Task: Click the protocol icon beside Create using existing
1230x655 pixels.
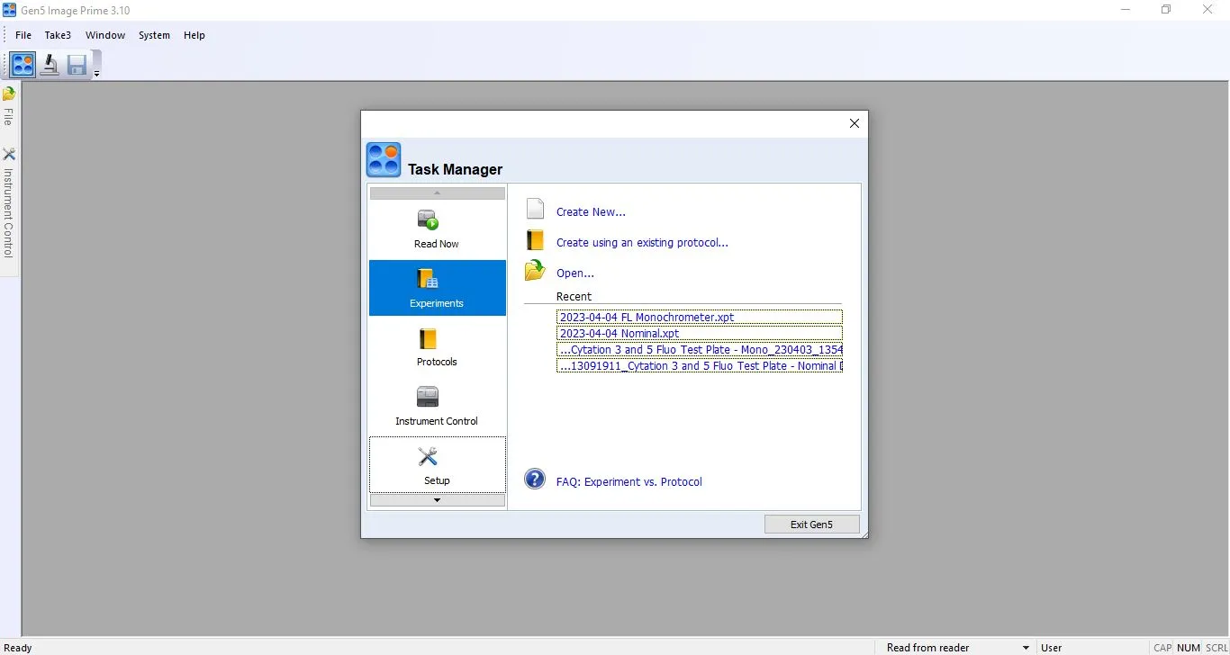Action: click(x=536, y=240)
